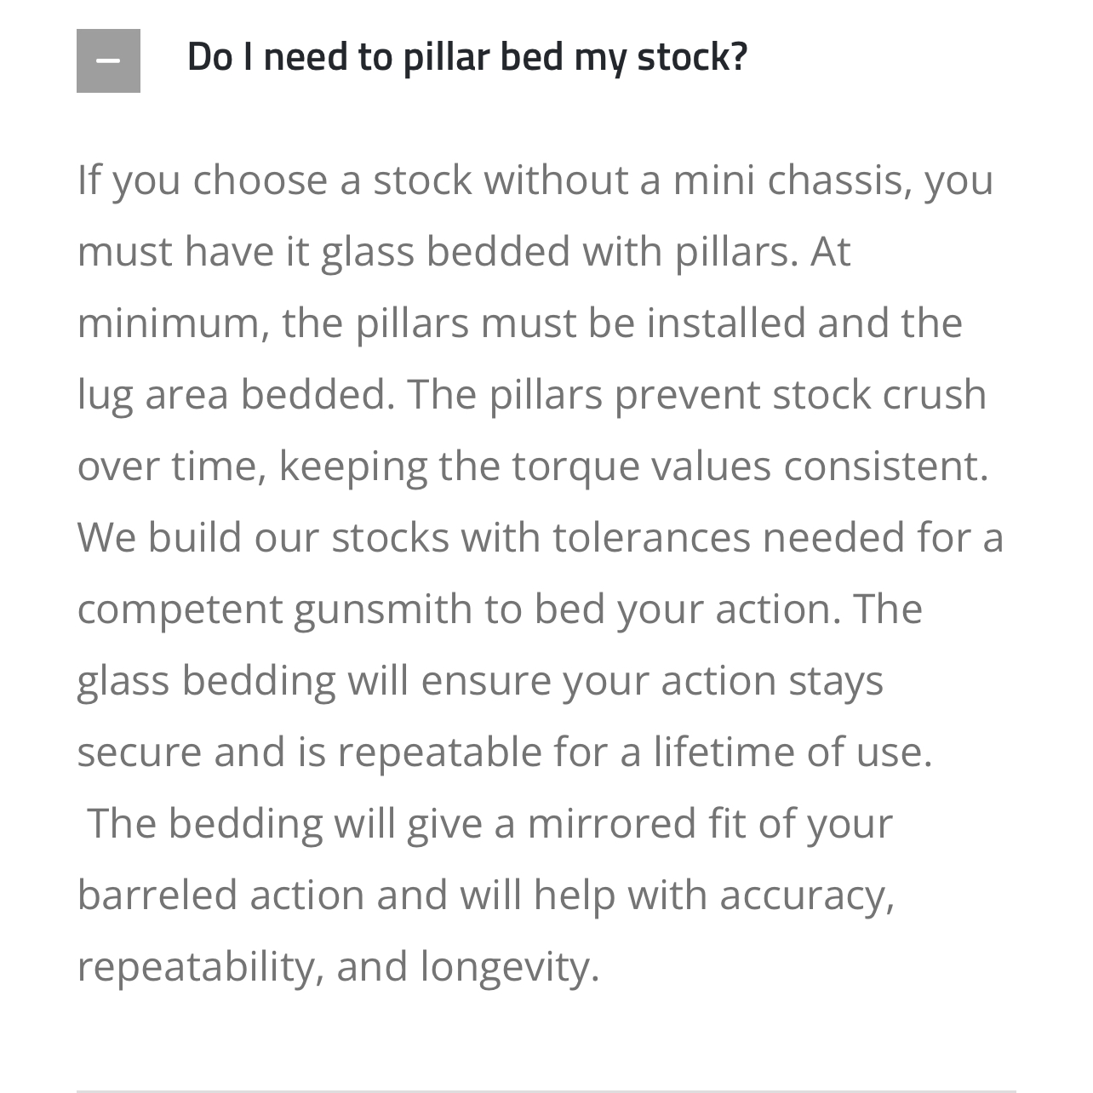1093x1093 pixels.
Task: Collapse the FAQ with the minus icon
Action: click(x=108, y=60)
